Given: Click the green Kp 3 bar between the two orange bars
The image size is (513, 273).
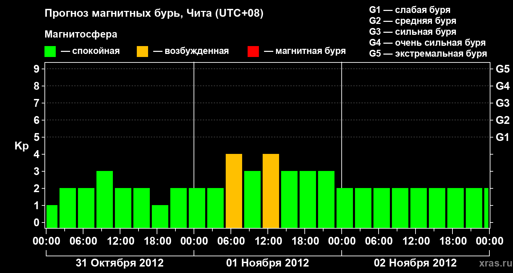Looking at the screenshot, I should coord(252,200).
